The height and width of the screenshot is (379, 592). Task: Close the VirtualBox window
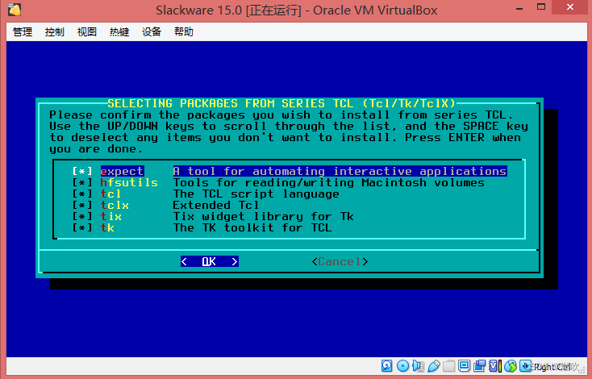[570, 6]
